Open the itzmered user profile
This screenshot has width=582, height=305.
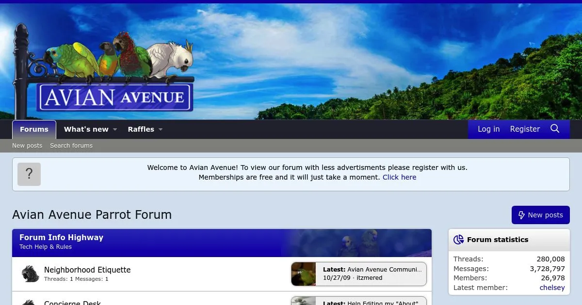tap(370, 278)
